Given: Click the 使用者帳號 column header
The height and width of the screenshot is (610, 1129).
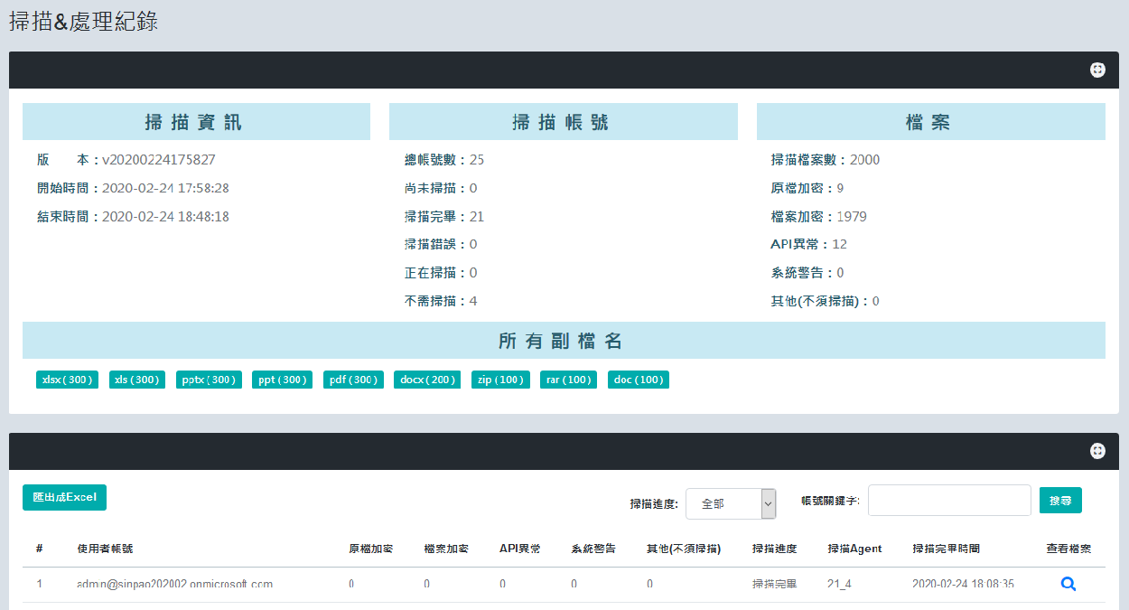Looking at the screenshot, I should 105,549.
